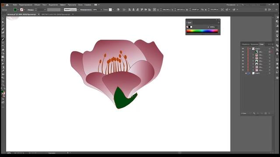Go to the Home screen icon
Image resolution: width=280 pixels, height=157 pixels.
(7, 5)
